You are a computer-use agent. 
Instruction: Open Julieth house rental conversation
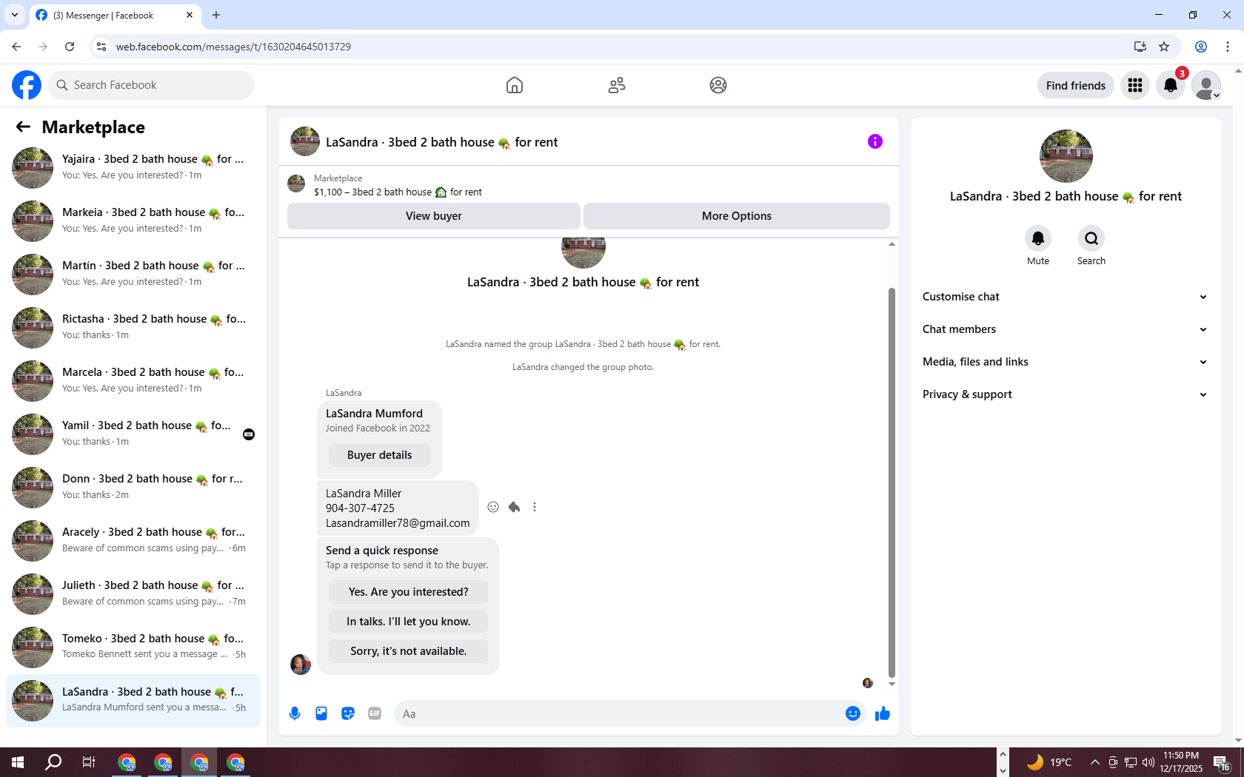pyautogui.click(x=133, y=594)
